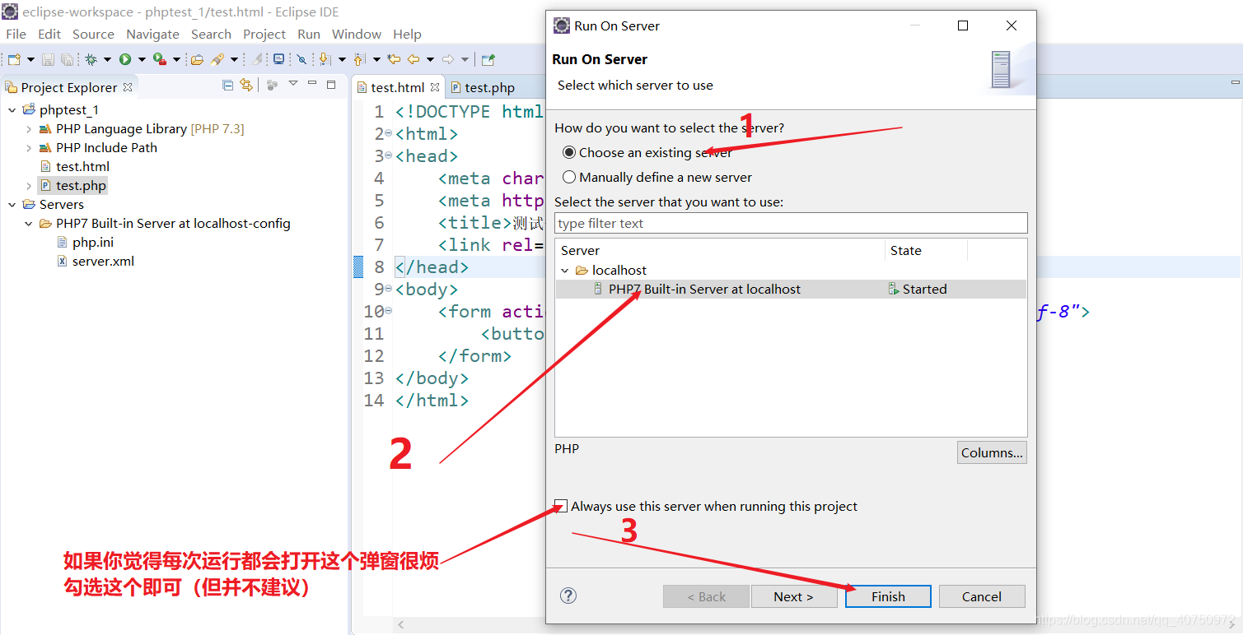The image size is (1243, 635).
Task: Select PHP7 Built-in Server at localhost row
Action: pyautogui.click(x=791, y=289)
